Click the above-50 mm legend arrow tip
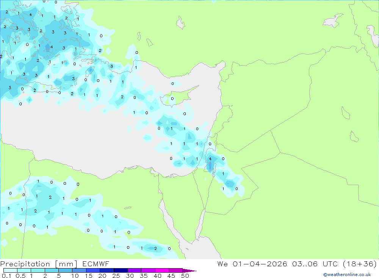The width and height of the screenshot is (379, 278). click(190, 270)
